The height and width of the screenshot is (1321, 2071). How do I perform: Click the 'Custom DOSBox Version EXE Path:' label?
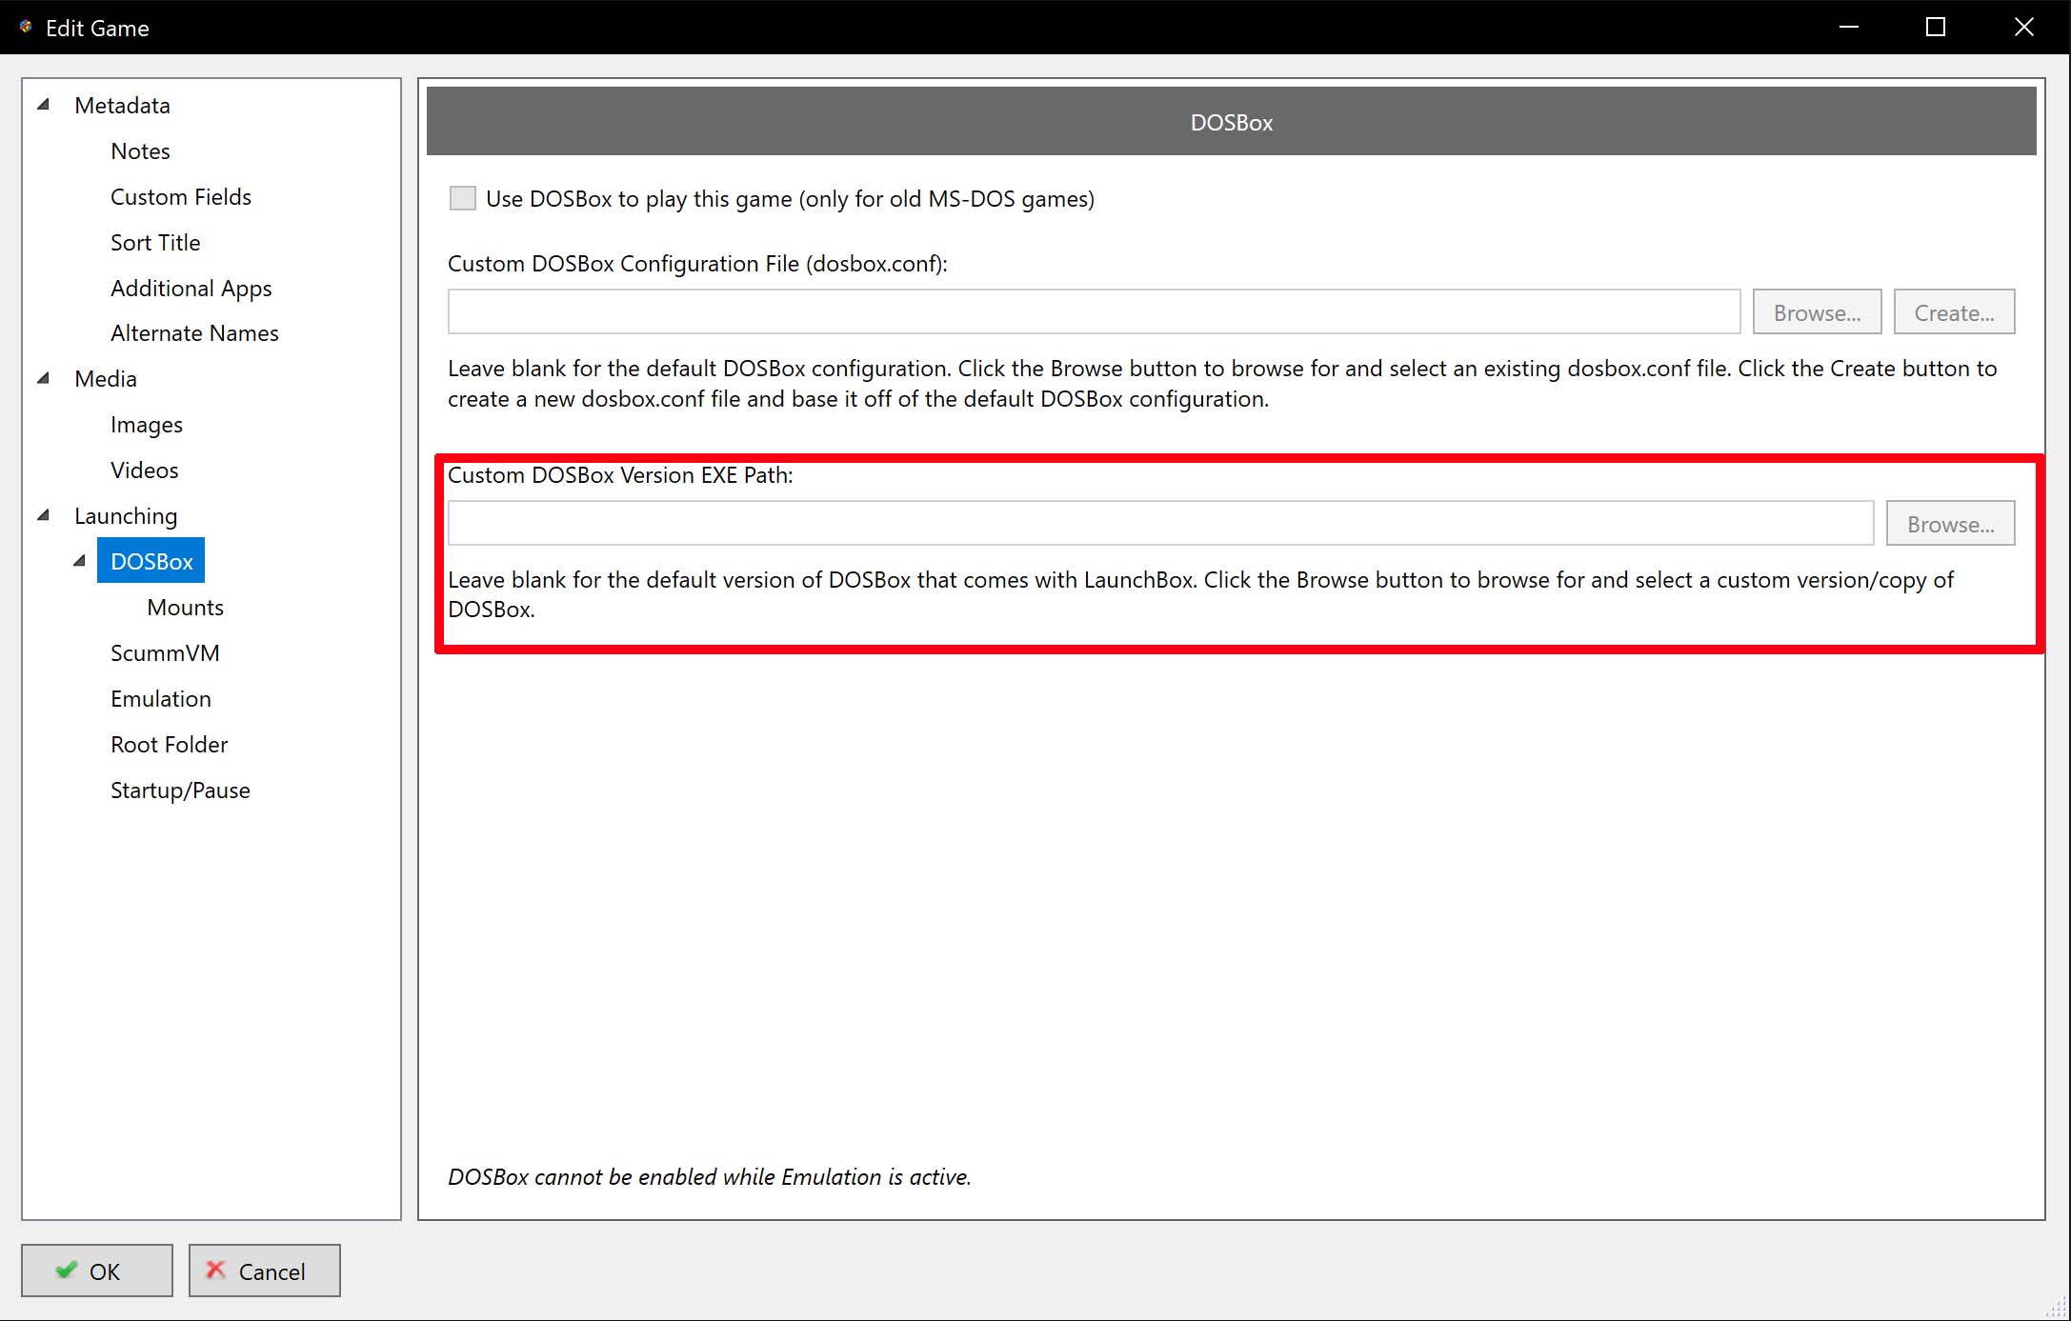coord(620,475)
